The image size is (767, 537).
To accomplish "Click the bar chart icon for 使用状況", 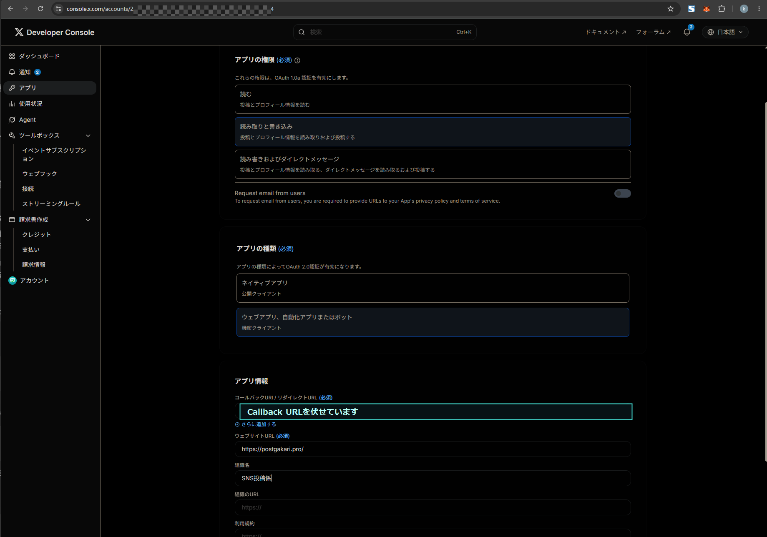I will 12,104.
